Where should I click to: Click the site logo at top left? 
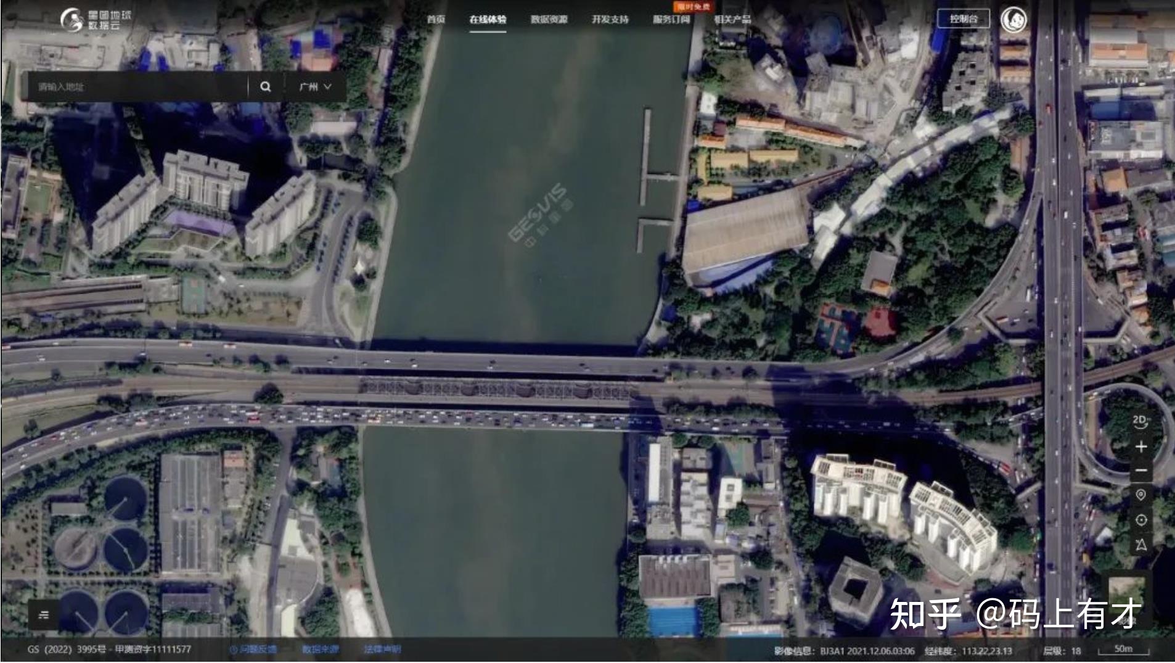point(96,20)
